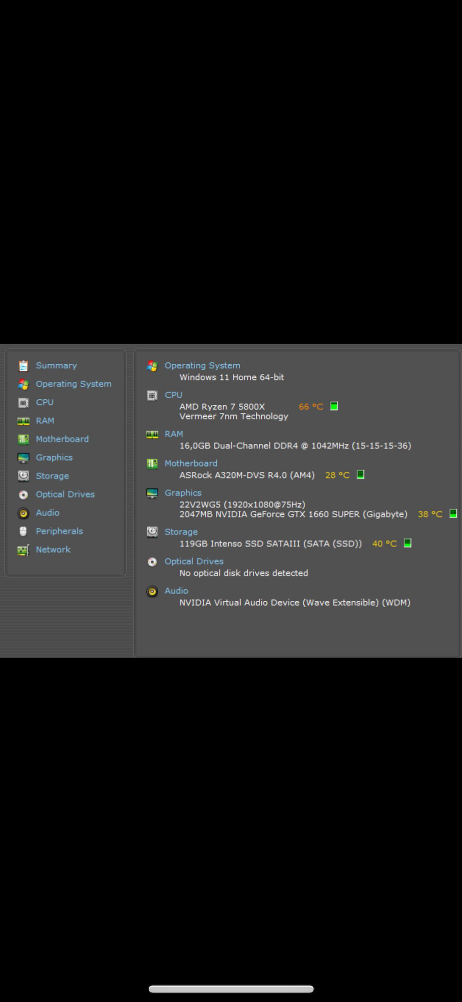Click the text "Windows 11 Home 64-bit"
The image size is (462, 1002).
point(232,377)
